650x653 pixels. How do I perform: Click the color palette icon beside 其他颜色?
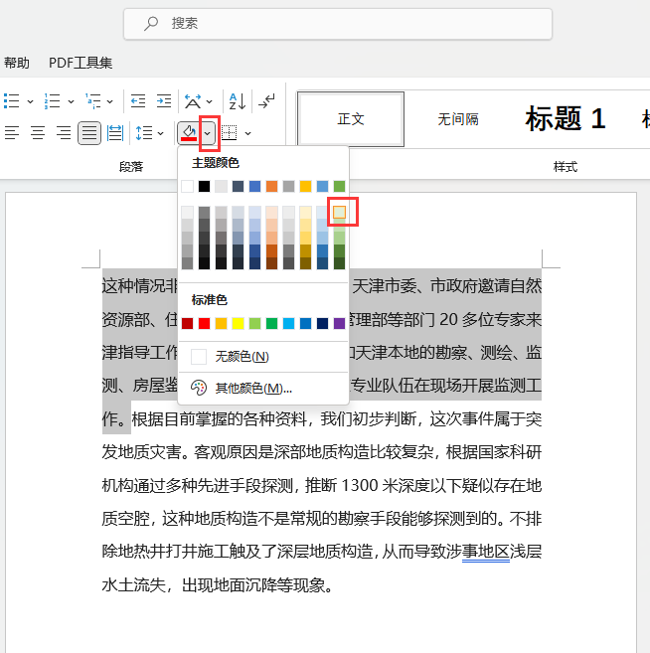[x=199, y=389]
